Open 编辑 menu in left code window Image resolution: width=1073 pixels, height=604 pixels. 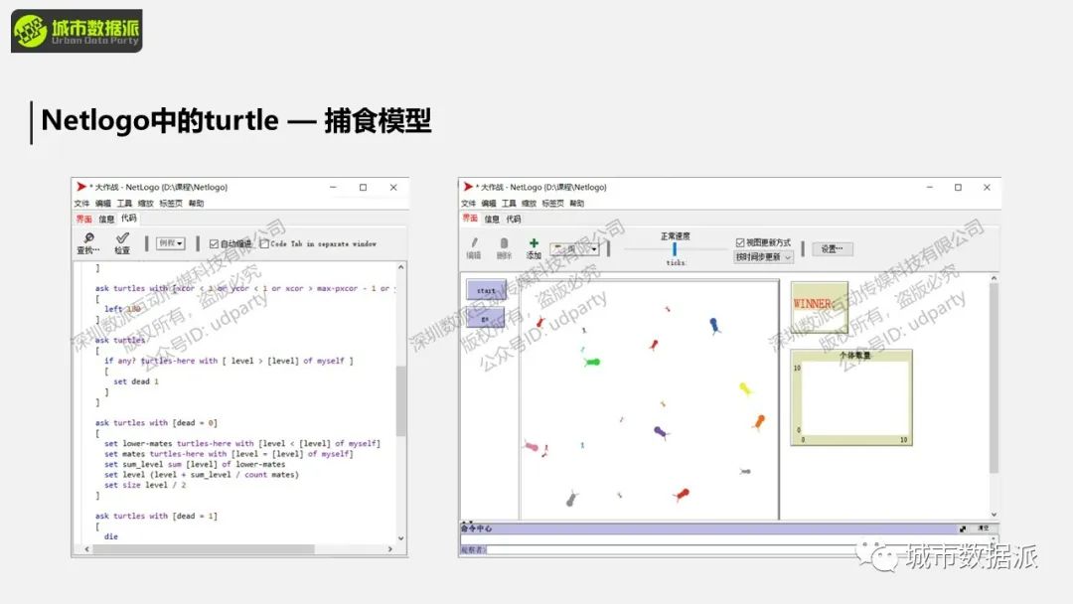[102, 204]
